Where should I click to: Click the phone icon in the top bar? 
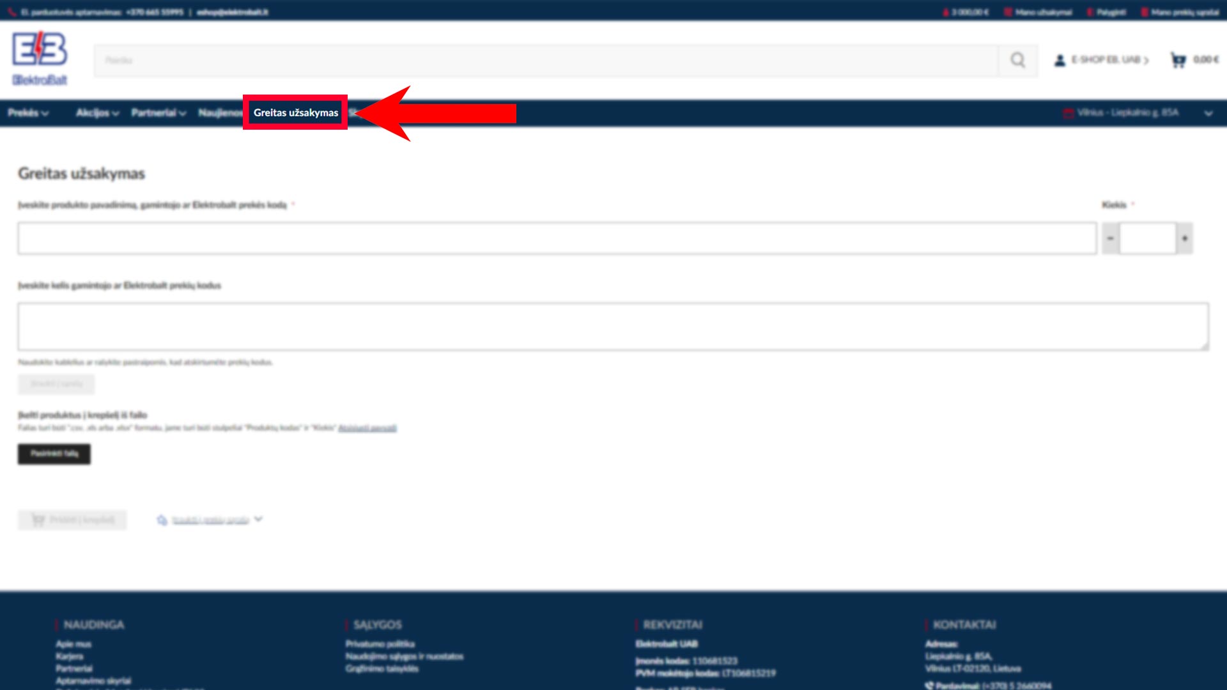pyautogui.click(x=12, y=12)
